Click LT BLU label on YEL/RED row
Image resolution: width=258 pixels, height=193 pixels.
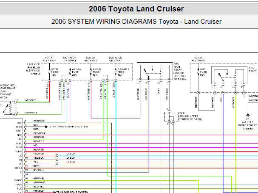pyautogui.click(x=71, y=154)
